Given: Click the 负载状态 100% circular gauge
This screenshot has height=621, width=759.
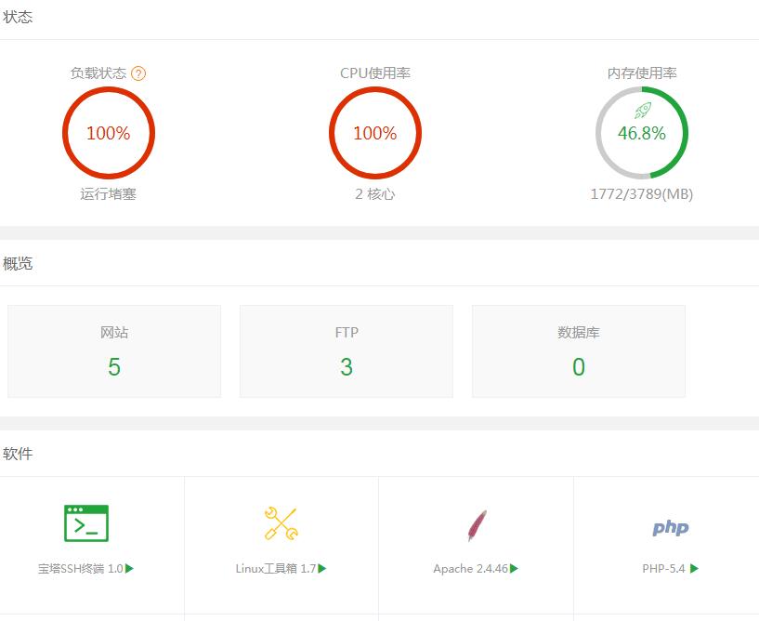Looking at the screenshot, I should (109, 133).
